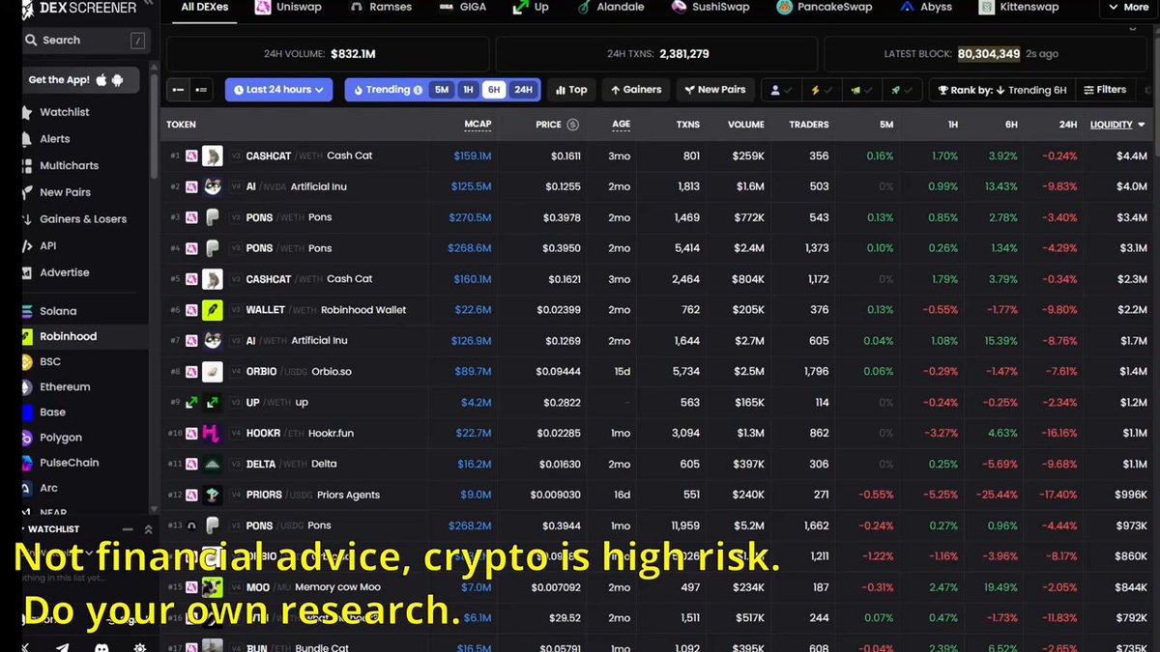Click the Trending info icon
This screenshot has width=1160, height=652.
point(418,90)
